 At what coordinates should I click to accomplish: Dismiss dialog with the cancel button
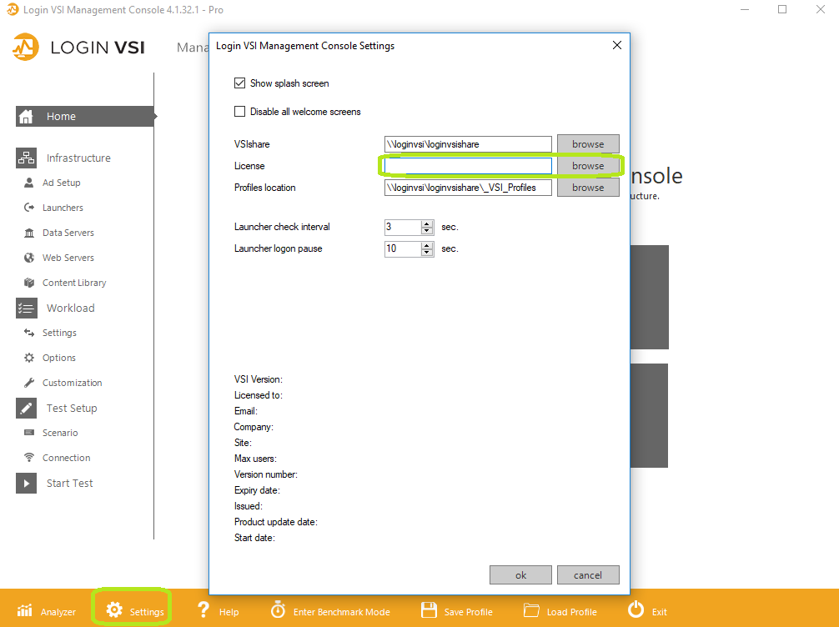pos(588,575)
